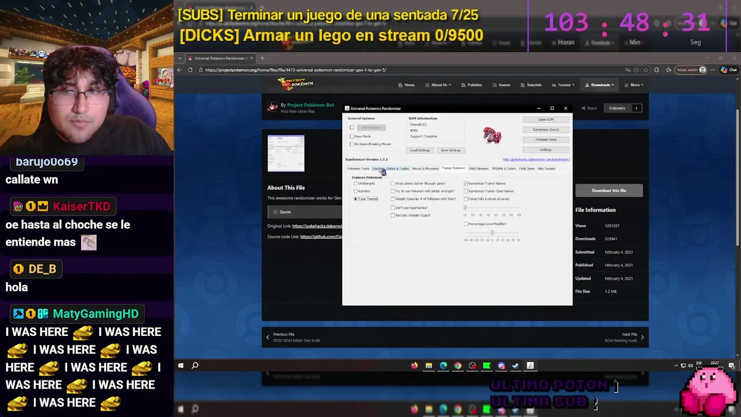Click the favorite star icon in address bar
This screenshot has height=417, width=741.
pyautogui.click(x=646, y=70)
